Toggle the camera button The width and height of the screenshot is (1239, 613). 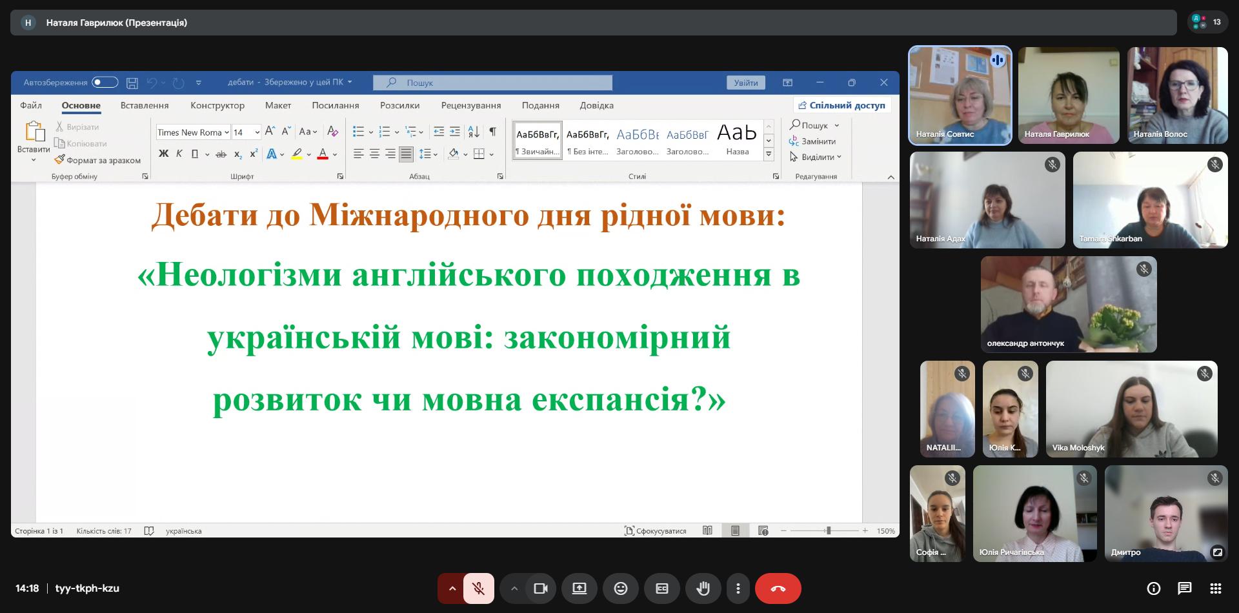pyautogui.click(x=540, y=588)
